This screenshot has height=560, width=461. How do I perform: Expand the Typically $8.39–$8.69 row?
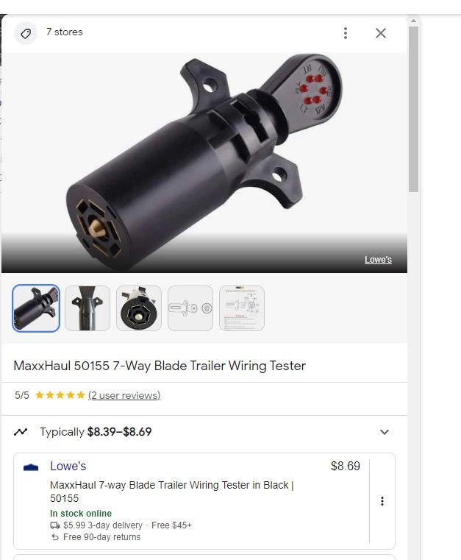click(204, 432)
